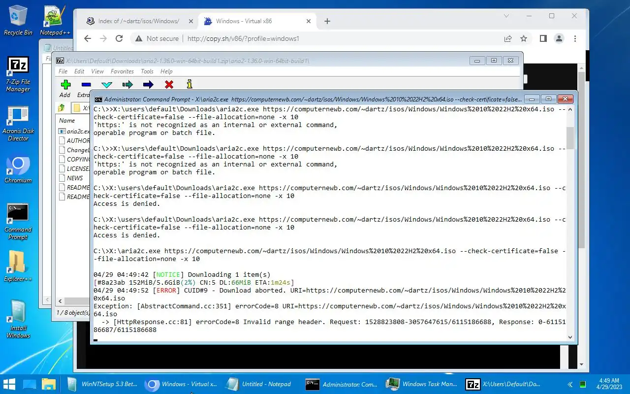Open 7-Zip View menu
The width and height of the screenshot is (630, 394).
[97, 71]
